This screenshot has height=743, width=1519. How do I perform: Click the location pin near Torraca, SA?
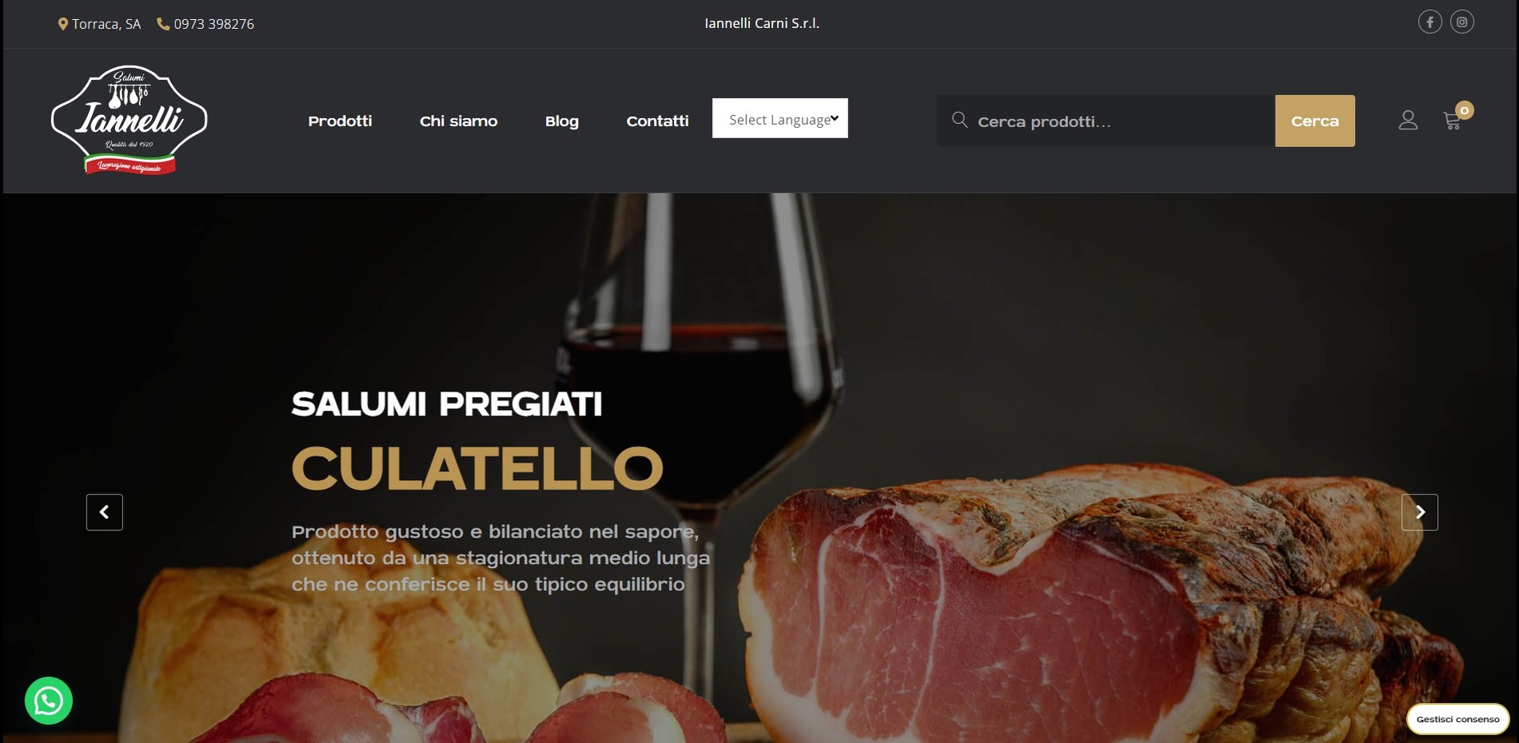click(63, 24)
